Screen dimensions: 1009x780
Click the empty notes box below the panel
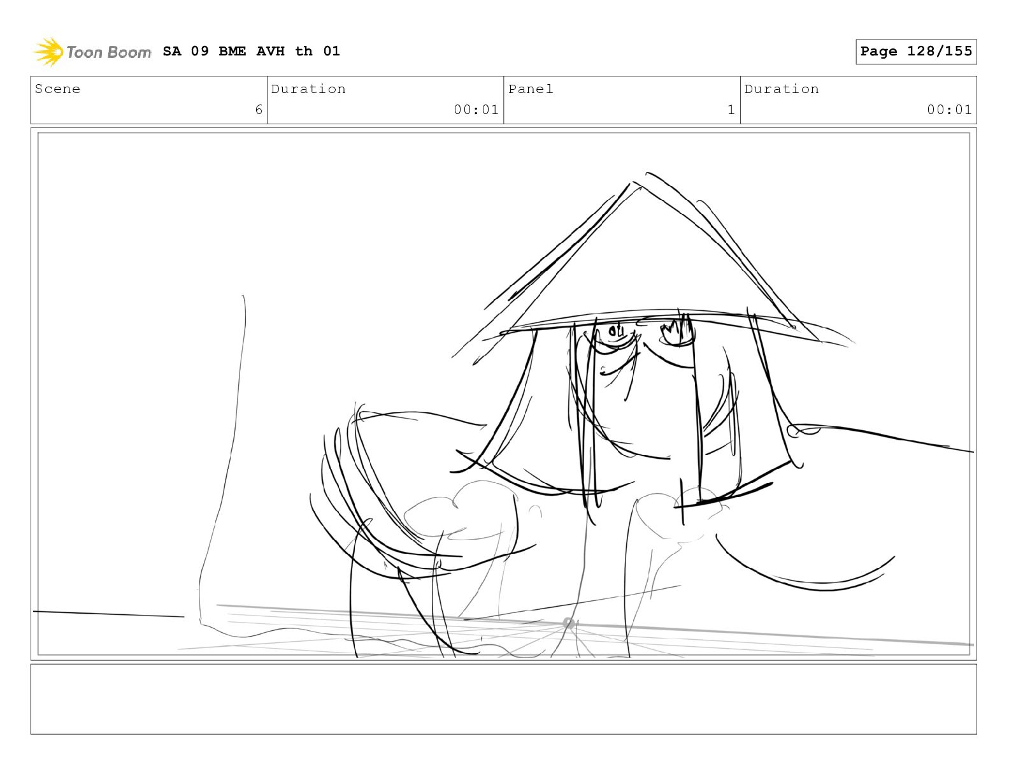point(504,699)
